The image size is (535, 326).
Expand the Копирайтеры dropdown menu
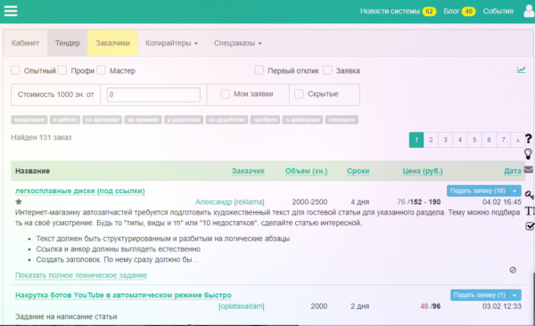click(171, 43)
